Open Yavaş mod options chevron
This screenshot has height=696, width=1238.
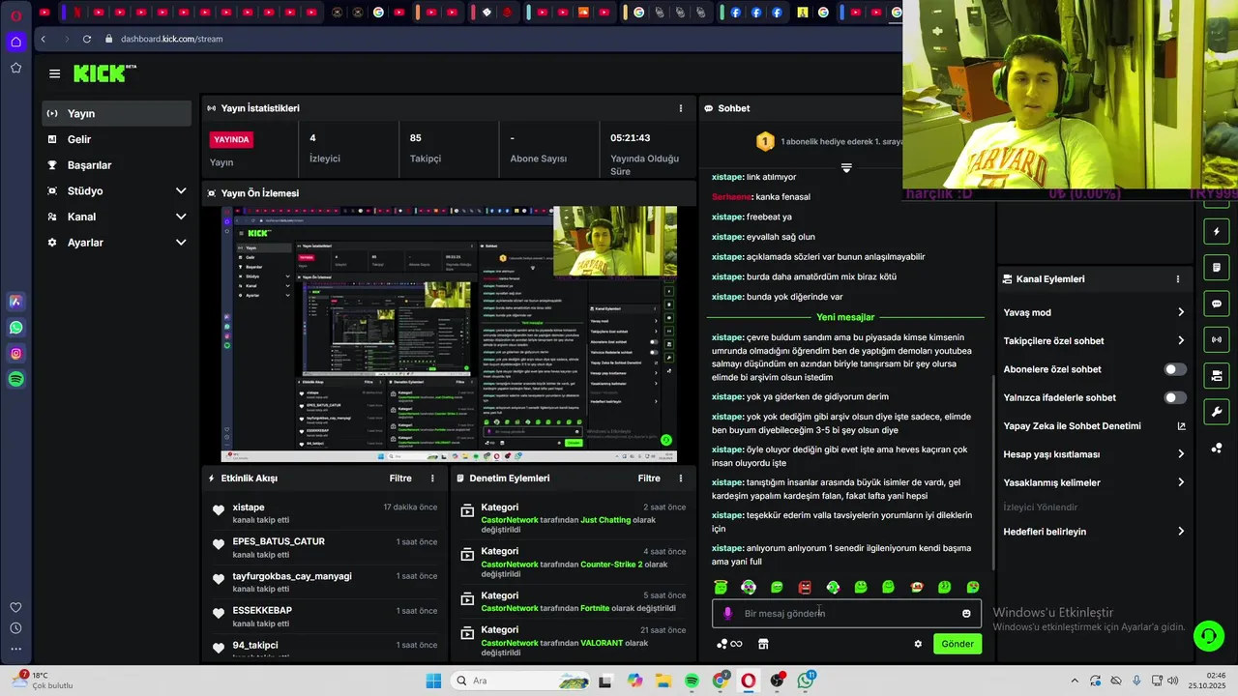[1181, 312]
